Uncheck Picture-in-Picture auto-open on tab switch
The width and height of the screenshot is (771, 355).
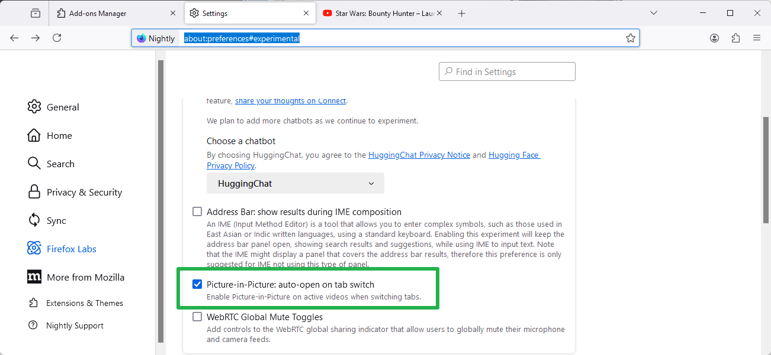coord(197,285)
